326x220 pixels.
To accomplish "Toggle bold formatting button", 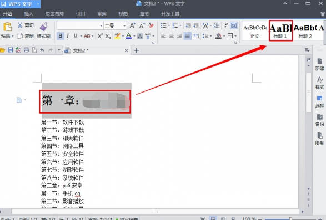I will pos(61,36).
